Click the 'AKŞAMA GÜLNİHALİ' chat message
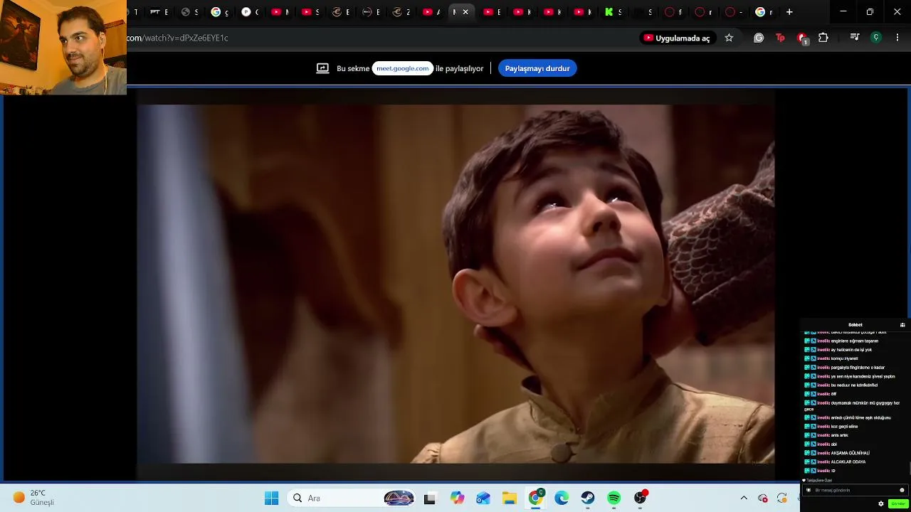The width and height of the screenshot is (911, 512). point(851,453)
